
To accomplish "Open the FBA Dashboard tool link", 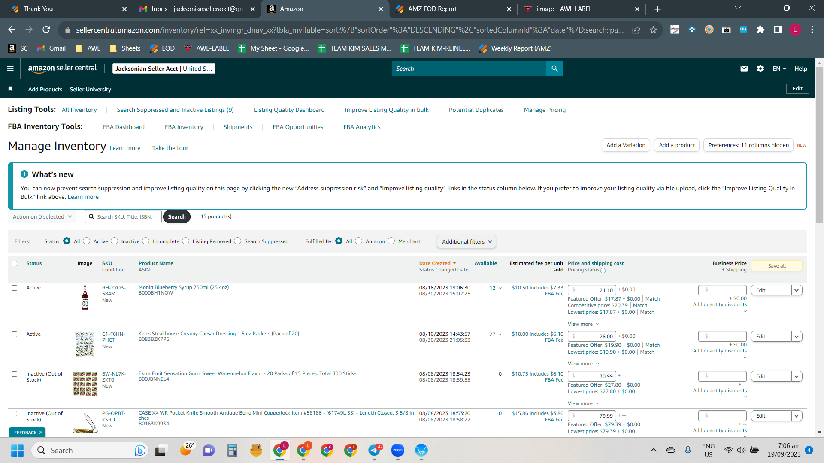I will point(124,127).
